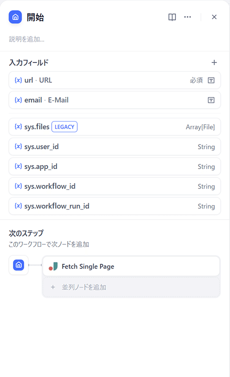
Task: Select the email E-Mail input field row
Action: tap(115, 100)
